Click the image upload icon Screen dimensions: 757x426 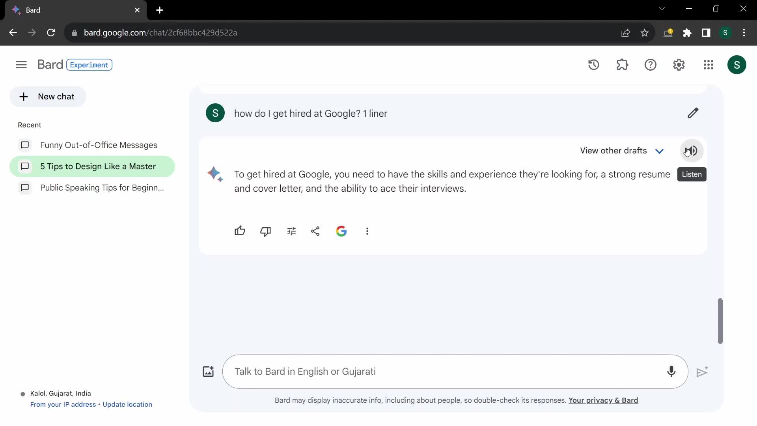pyautogui.click(x=208, y=372)
